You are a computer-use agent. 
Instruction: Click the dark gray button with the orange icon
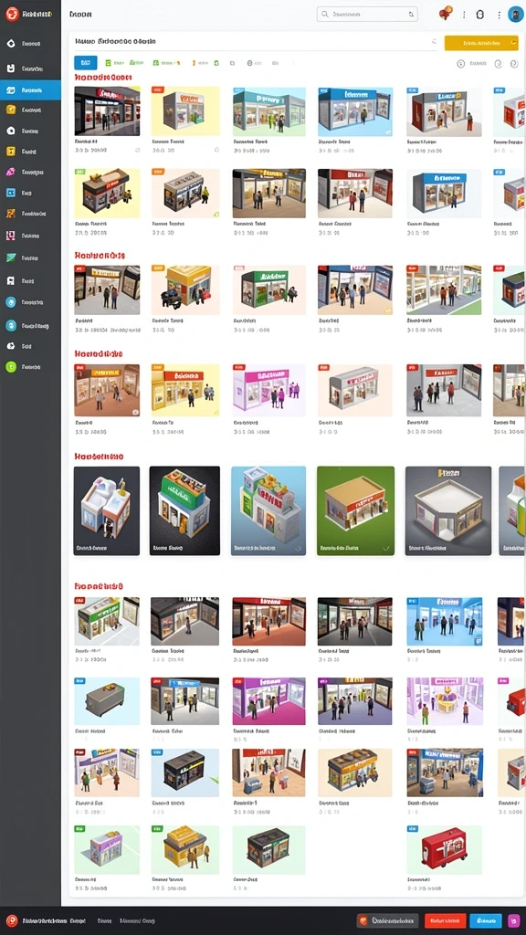(x=387, y=920)
